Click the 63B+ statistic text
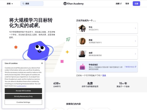 tap(57, 83)
